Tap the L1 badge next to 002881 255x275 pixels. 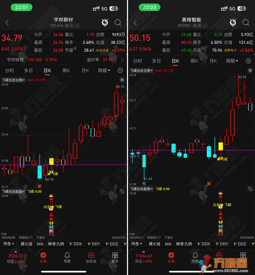[x=205, y=26]
